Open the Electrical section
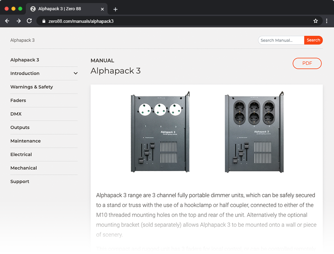334x254 pixels. [x=21, y=154]
